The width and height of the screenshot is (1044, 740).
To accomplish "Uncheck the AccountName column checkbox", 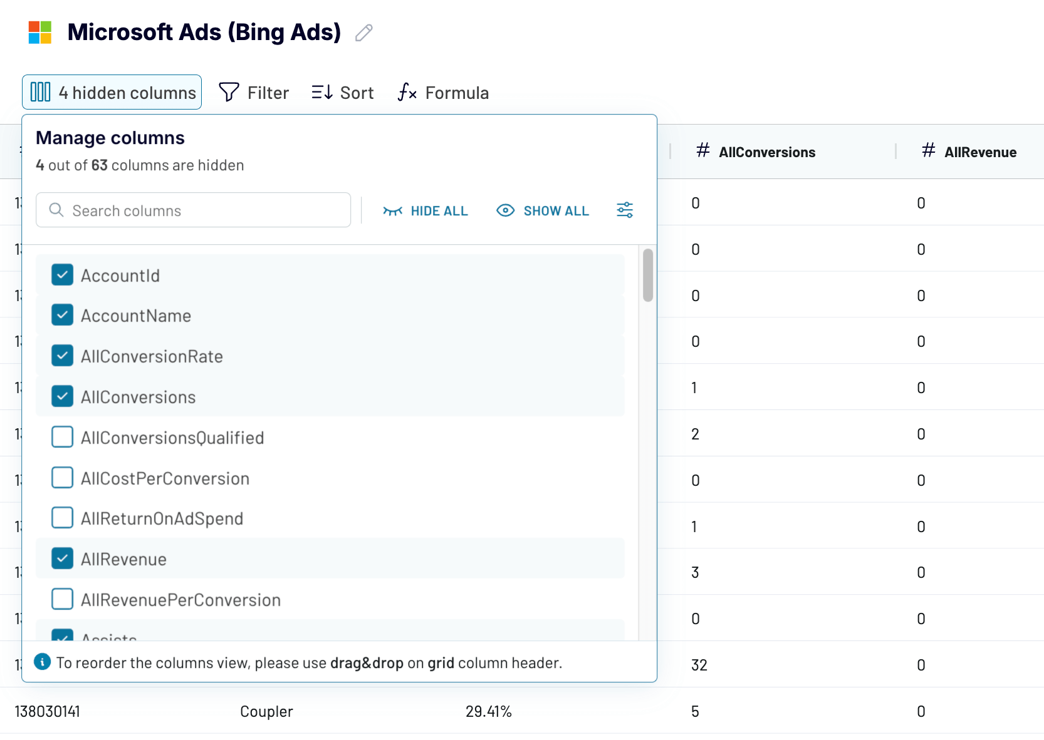I will [62, 315].
